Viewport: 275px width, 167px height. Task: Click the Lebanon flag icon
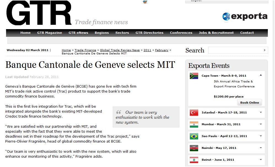[194, 160]
